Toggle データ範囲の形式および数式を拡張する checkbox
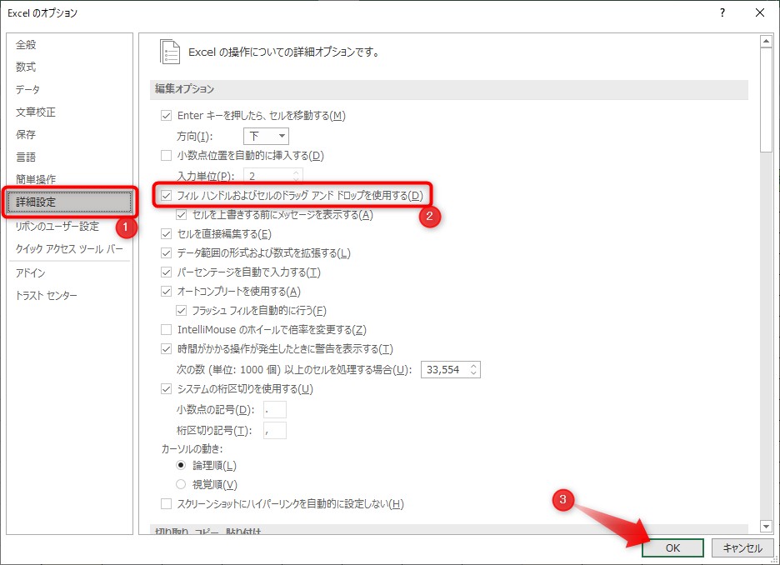 click(x=166, y=253)
